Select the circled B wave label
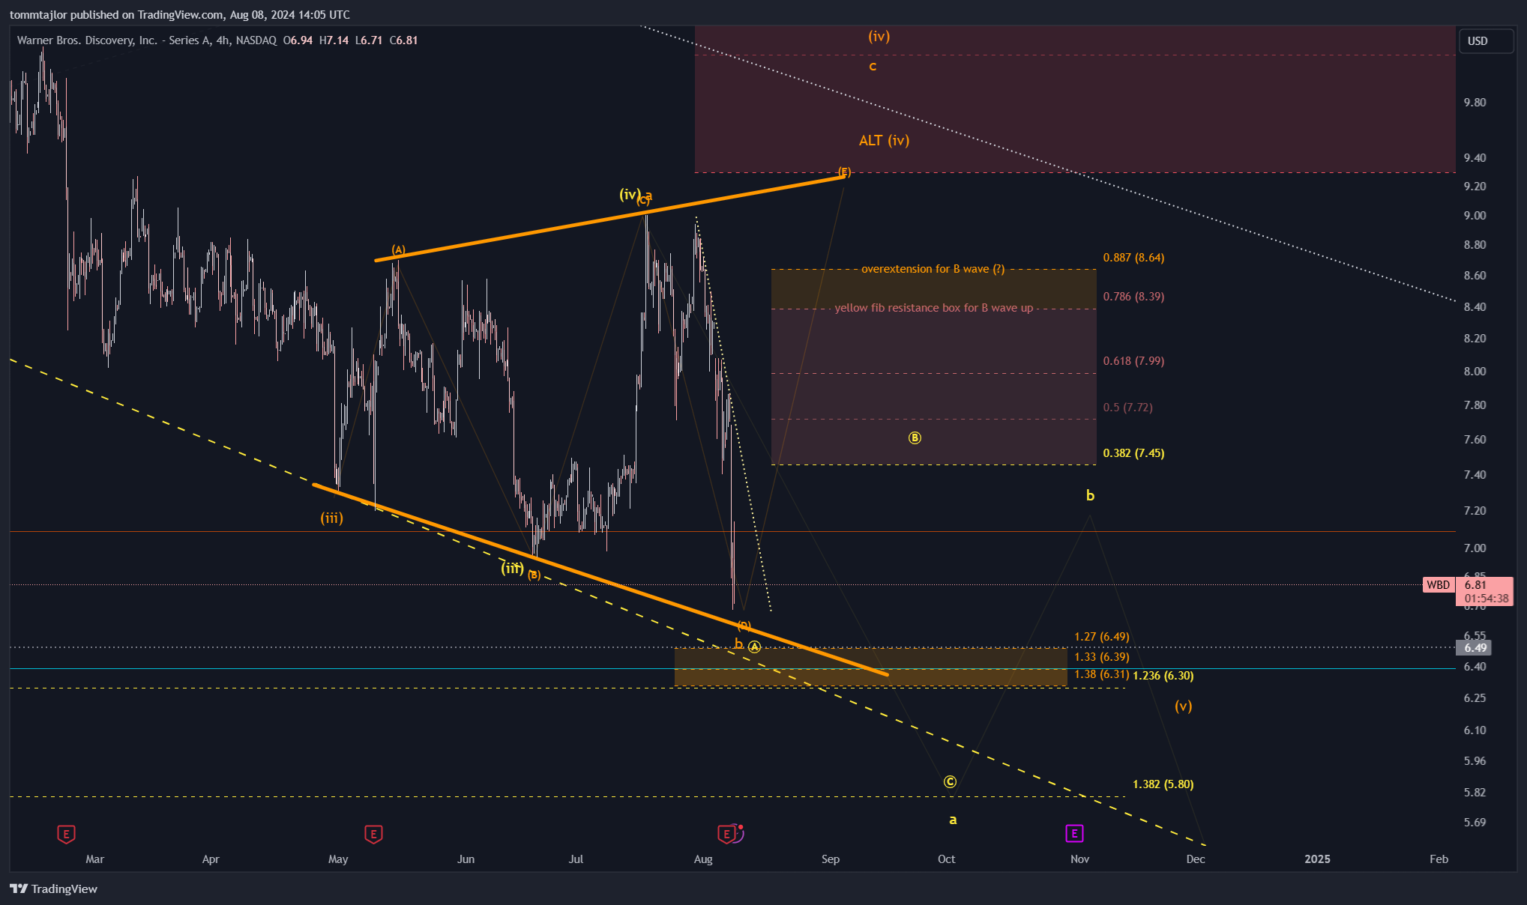 915,438
